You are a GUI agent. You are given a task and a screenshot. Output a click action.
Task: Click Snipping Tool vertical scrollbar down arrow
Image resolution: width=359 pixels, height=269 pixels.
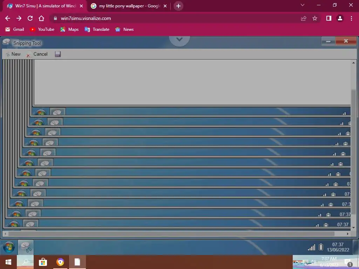(353, 228)
